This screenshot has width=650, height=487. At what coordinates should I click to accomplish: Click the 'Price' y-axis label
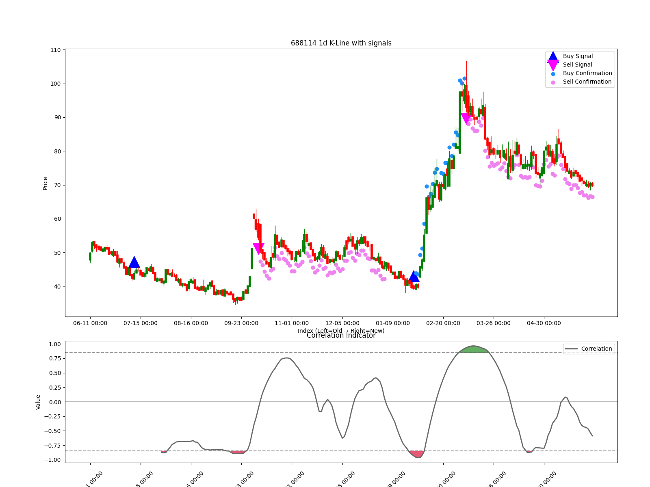pyautogui.click(x=45, y=183)
